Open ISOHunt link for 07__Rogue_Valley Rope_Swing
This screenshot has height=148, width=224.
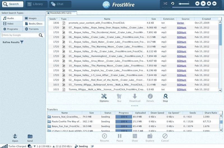click(181, 27)
